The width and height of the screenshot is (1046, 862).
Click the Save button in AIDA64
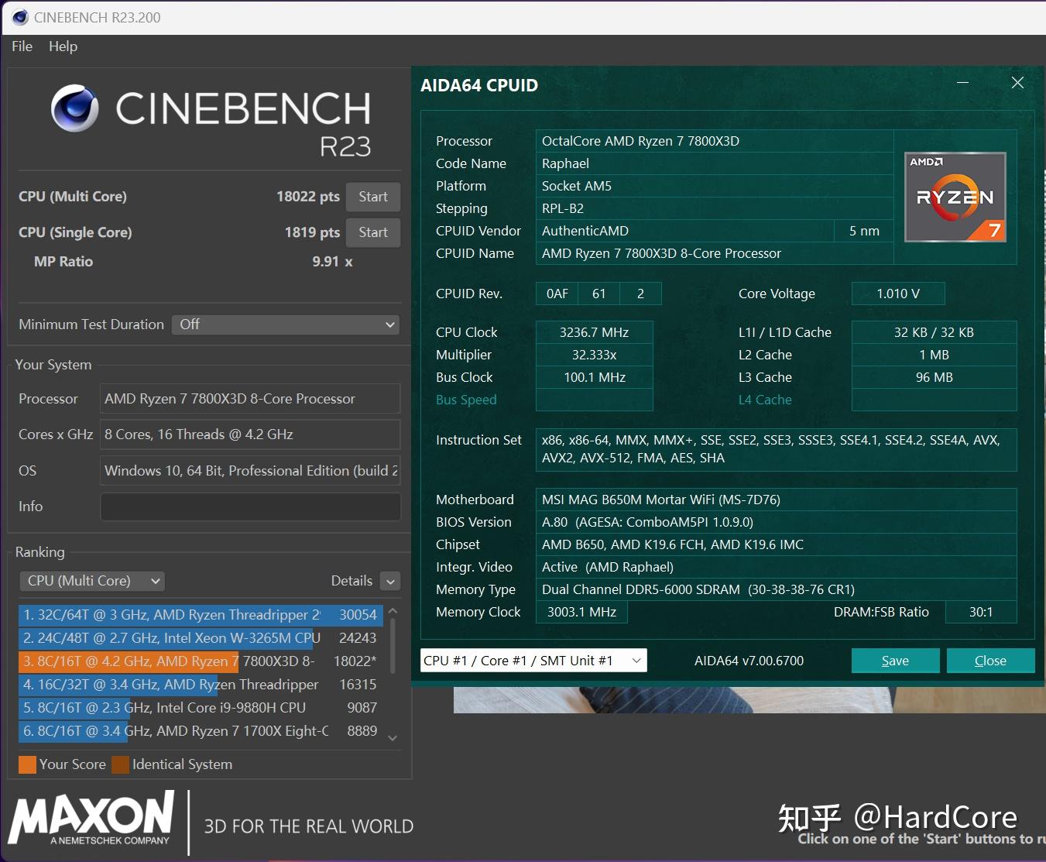(x=895, y=661)
